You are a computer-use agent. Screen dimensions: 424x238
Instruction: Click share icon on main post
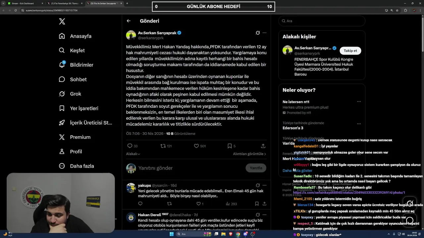(x=263, y=146)
